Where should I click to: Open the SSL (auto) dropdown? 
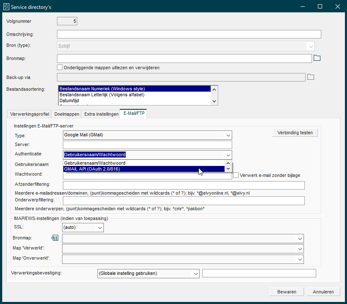coord(100,228)
